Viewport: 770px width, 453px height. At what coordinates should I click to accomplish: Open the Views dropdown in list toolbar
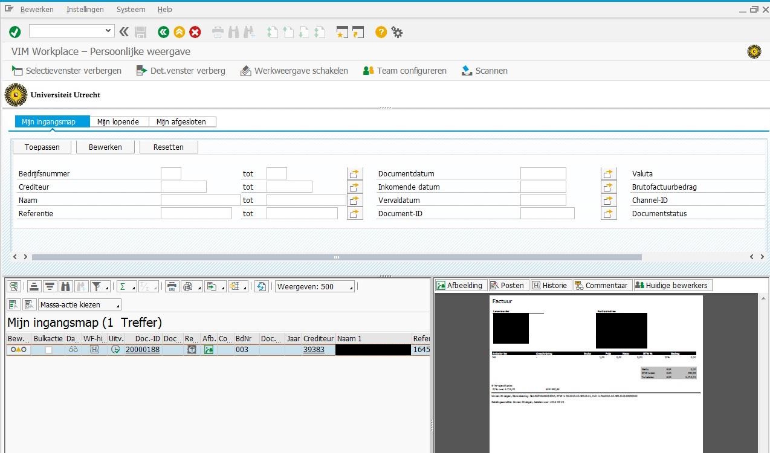[191, 286]
